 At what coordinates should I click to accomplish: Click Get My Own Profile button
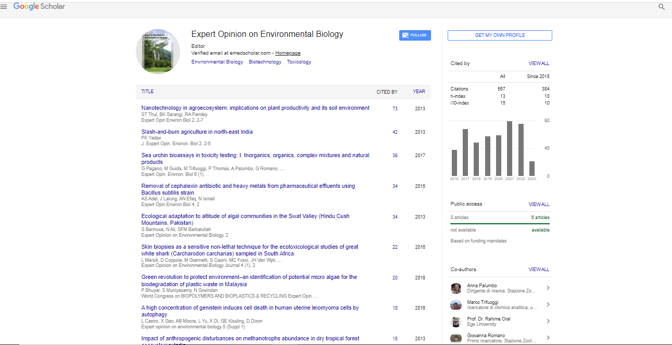coord(500,35)
